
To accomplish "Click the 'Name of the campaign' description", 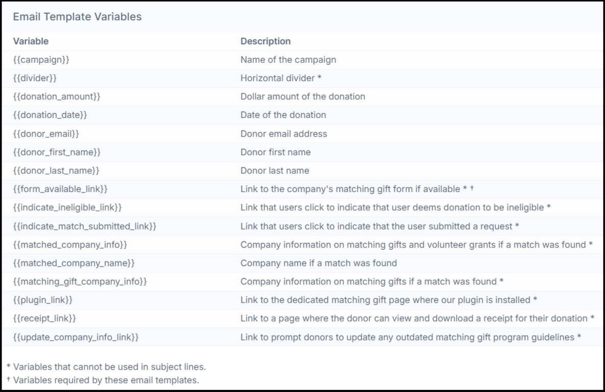I will coord(288,60).
